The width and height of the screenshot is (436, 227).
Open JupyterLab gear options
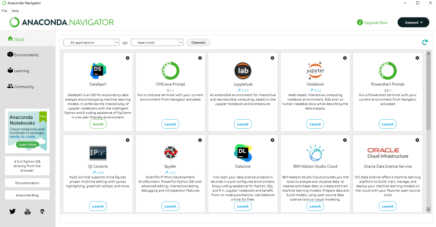[272, 58]
